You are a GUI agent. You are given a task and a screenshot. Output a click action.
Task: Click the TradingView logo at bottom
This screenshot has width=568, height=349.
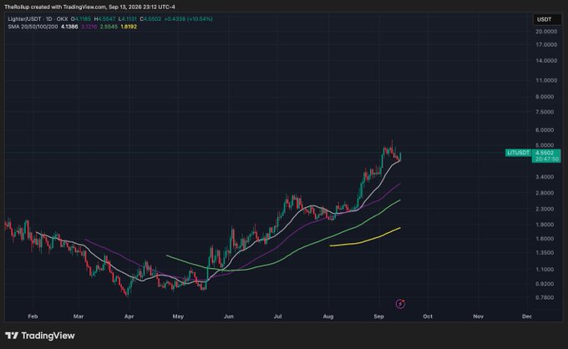click(40, 336)
